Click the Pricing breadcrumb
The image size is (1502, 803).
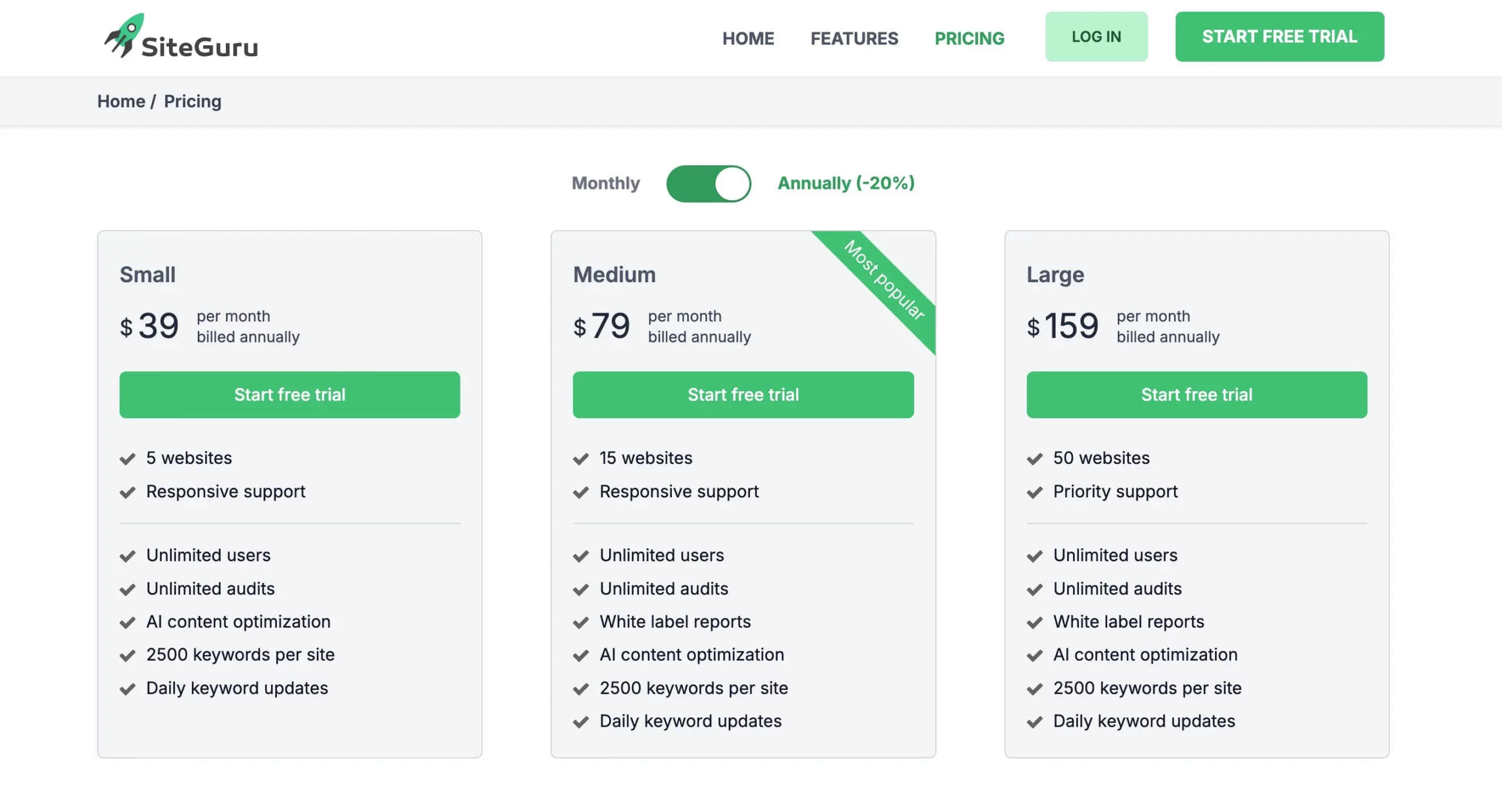(x=192, y=101)
